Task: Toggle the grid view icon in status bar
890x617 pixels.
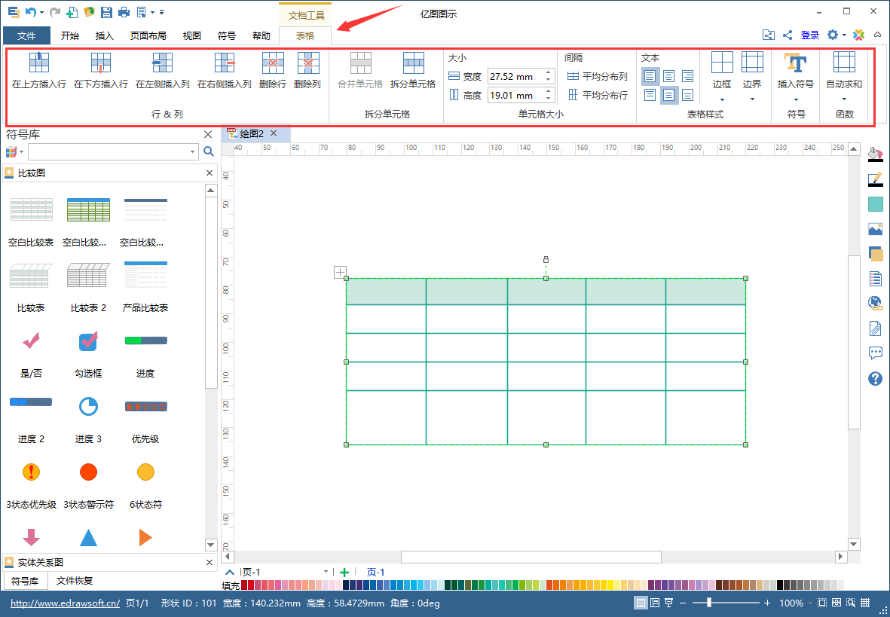Action: [865, 603]
